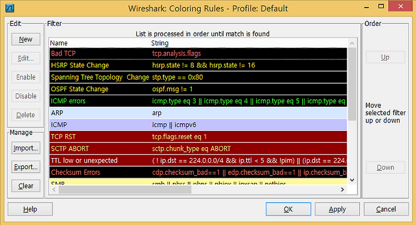The image size is (416, 225).
Task: Confirm with the OK button
Action: pos(288,209)
